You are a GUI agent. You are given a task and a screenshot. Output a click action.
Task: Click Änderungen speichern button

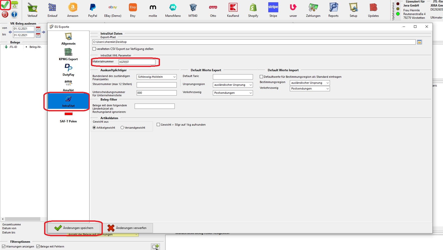[x=74, y=228]
